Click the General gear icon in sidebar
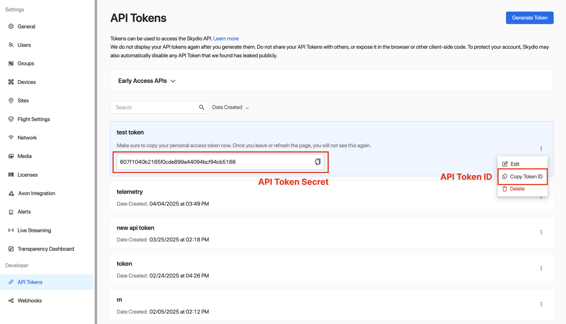Screen dimensions: 566x324 pyautogui.click(x=11, y=26)
